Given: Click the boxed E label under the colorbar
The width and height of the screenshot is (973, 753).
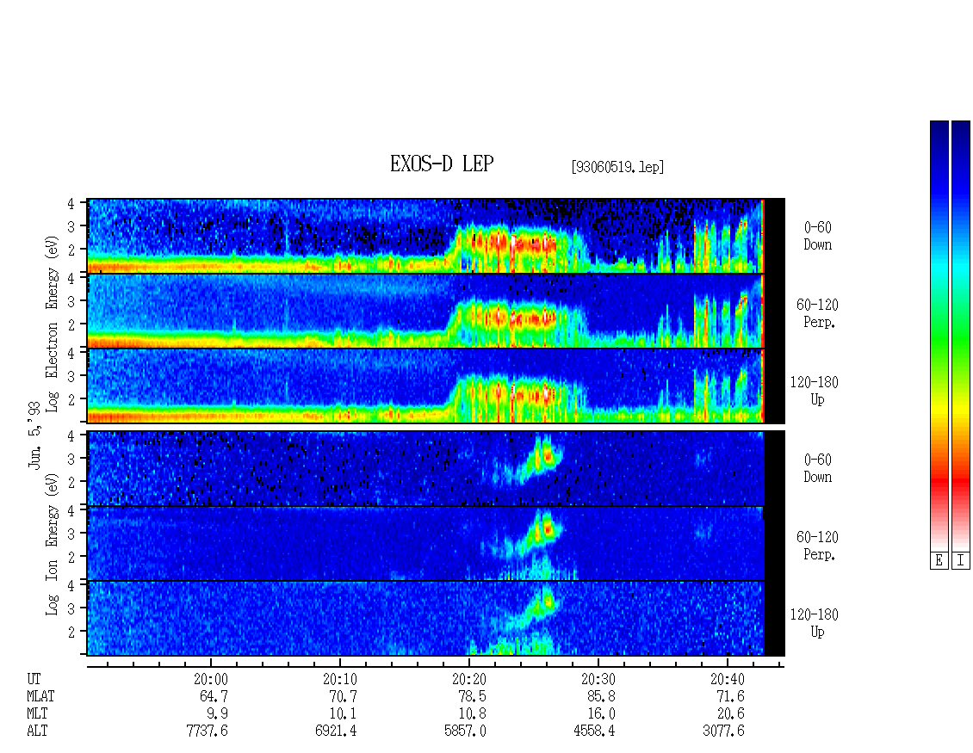Looking at the screenshot, I should click(939, 561).
